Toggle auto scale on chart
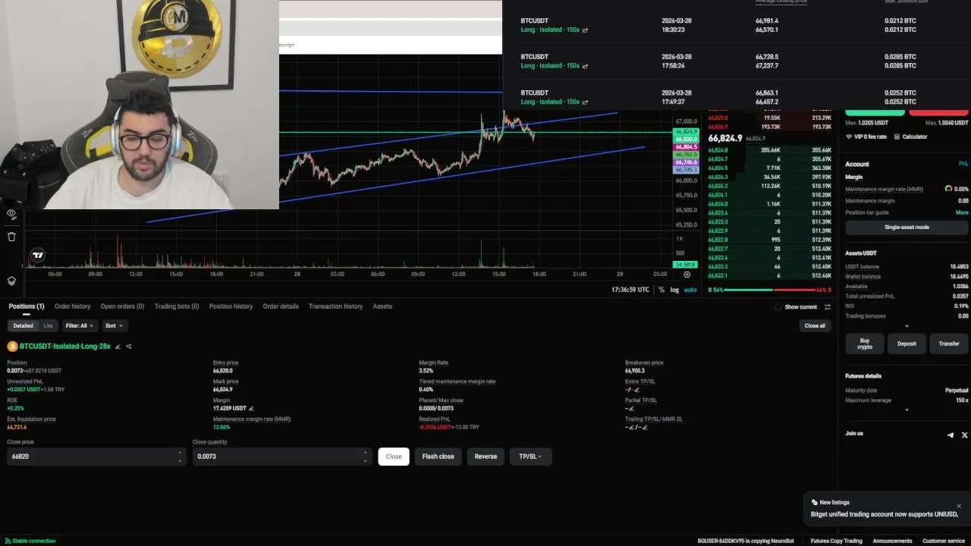The image size is (971, 546). click(690, 290)
